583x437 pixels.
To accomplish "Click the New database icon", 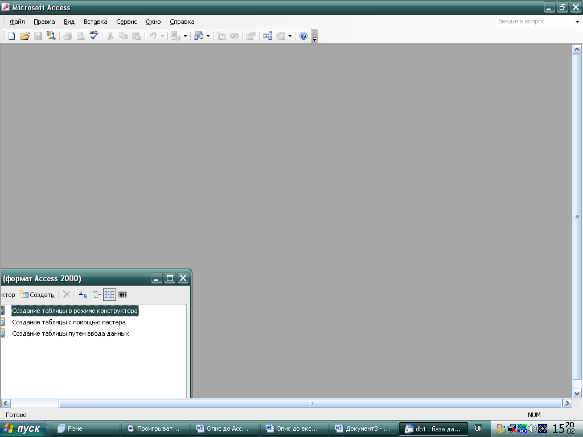I will coord(11,36).
